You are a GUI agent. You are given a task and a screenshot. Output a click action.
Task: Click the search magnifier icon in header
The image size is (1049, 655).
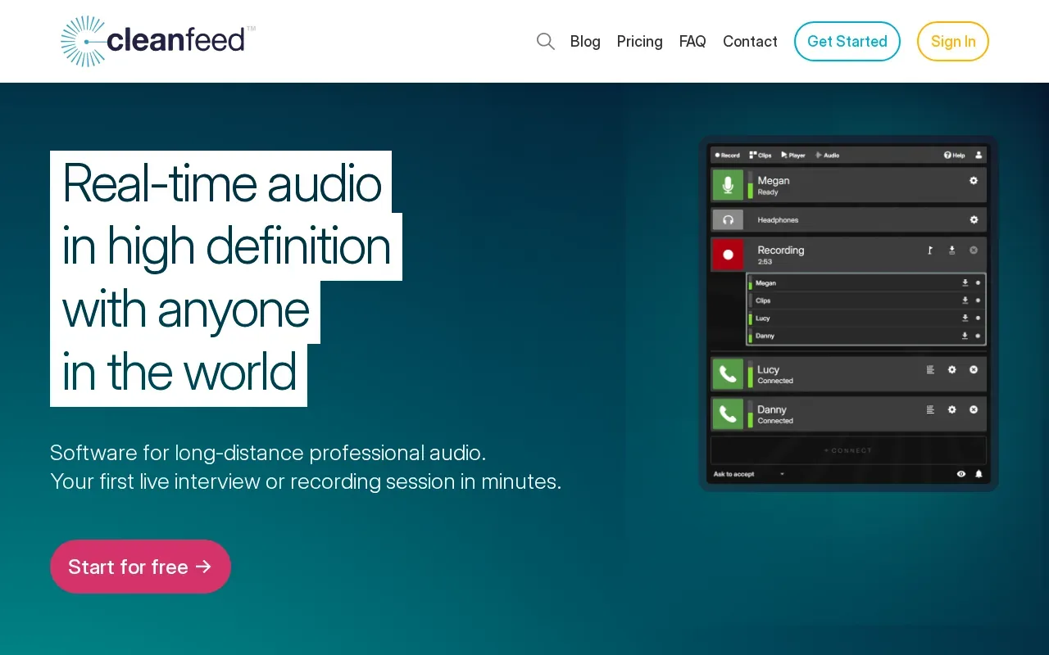pos(546,41)
